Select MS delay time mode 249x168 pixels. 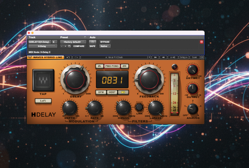[x=123, y=92]
